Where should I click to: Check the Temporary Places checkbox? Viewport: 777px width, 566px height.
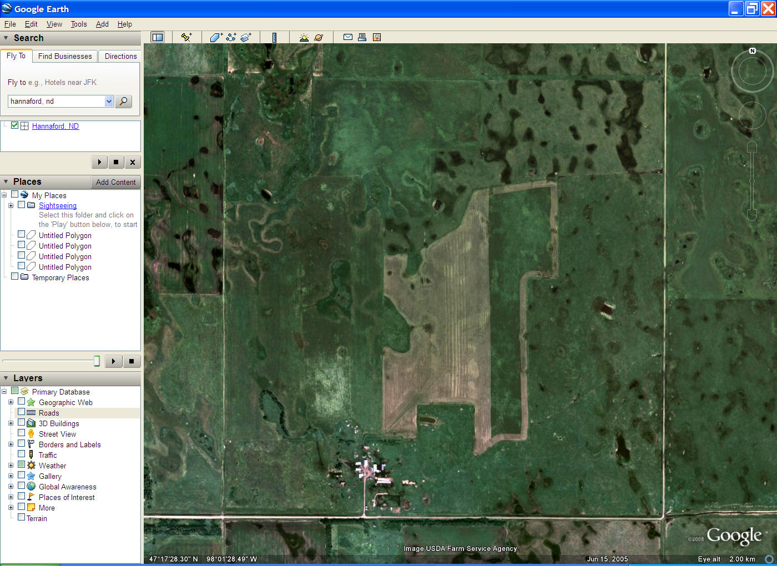[14, 276]
